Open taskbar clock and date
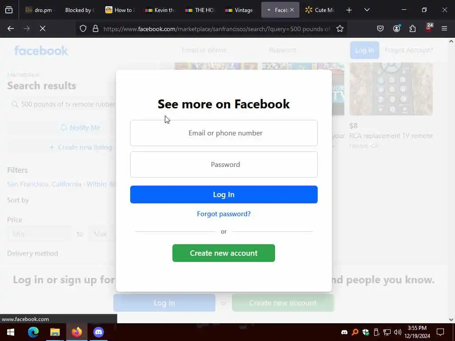The height and width of the screenshot is (341, 455). [x=417, y=332]
